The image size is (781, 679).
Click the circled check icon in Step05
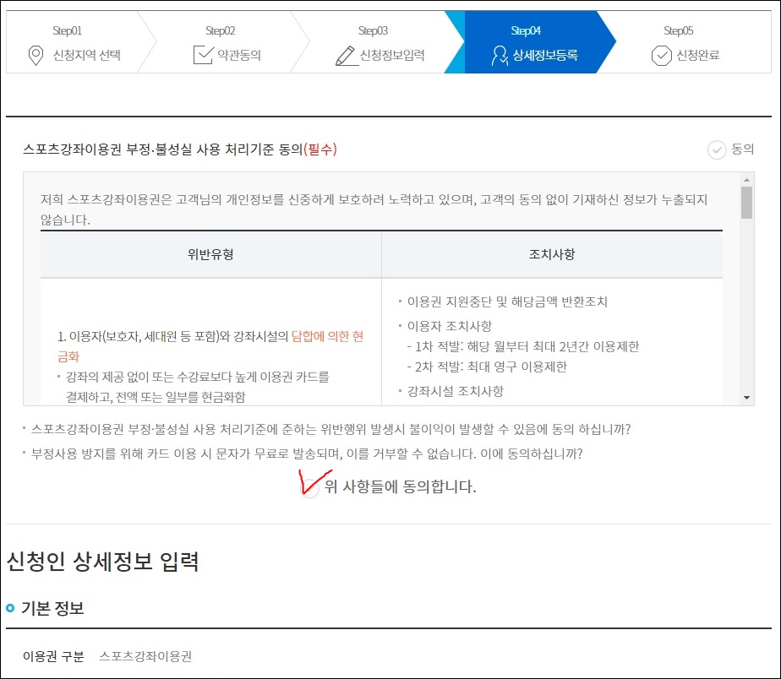click(662, 55)
